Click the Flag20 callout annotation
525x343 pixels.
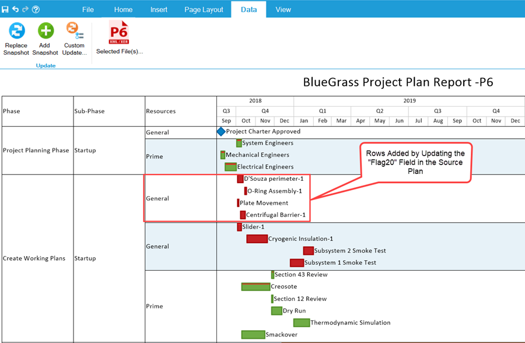[x=415, y=159]
